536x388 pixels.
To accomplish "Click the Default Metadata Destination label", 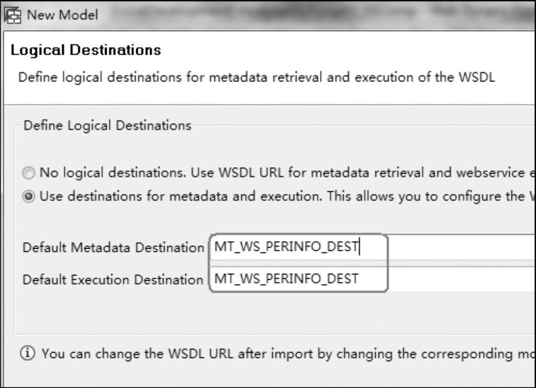I will point(113,248).
